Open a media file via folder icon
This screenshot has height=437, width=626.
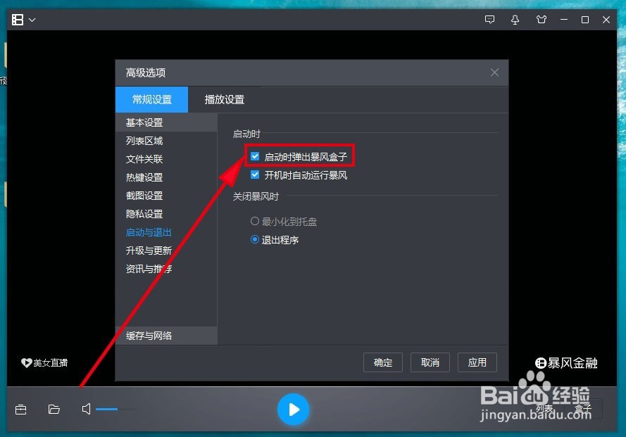coord(54,409)
